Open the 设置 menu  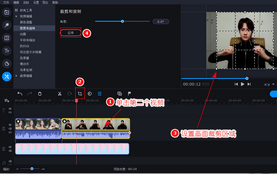pos(36,2)
